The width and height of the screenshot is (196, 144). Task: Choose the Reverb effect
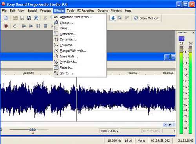(80, 67)
